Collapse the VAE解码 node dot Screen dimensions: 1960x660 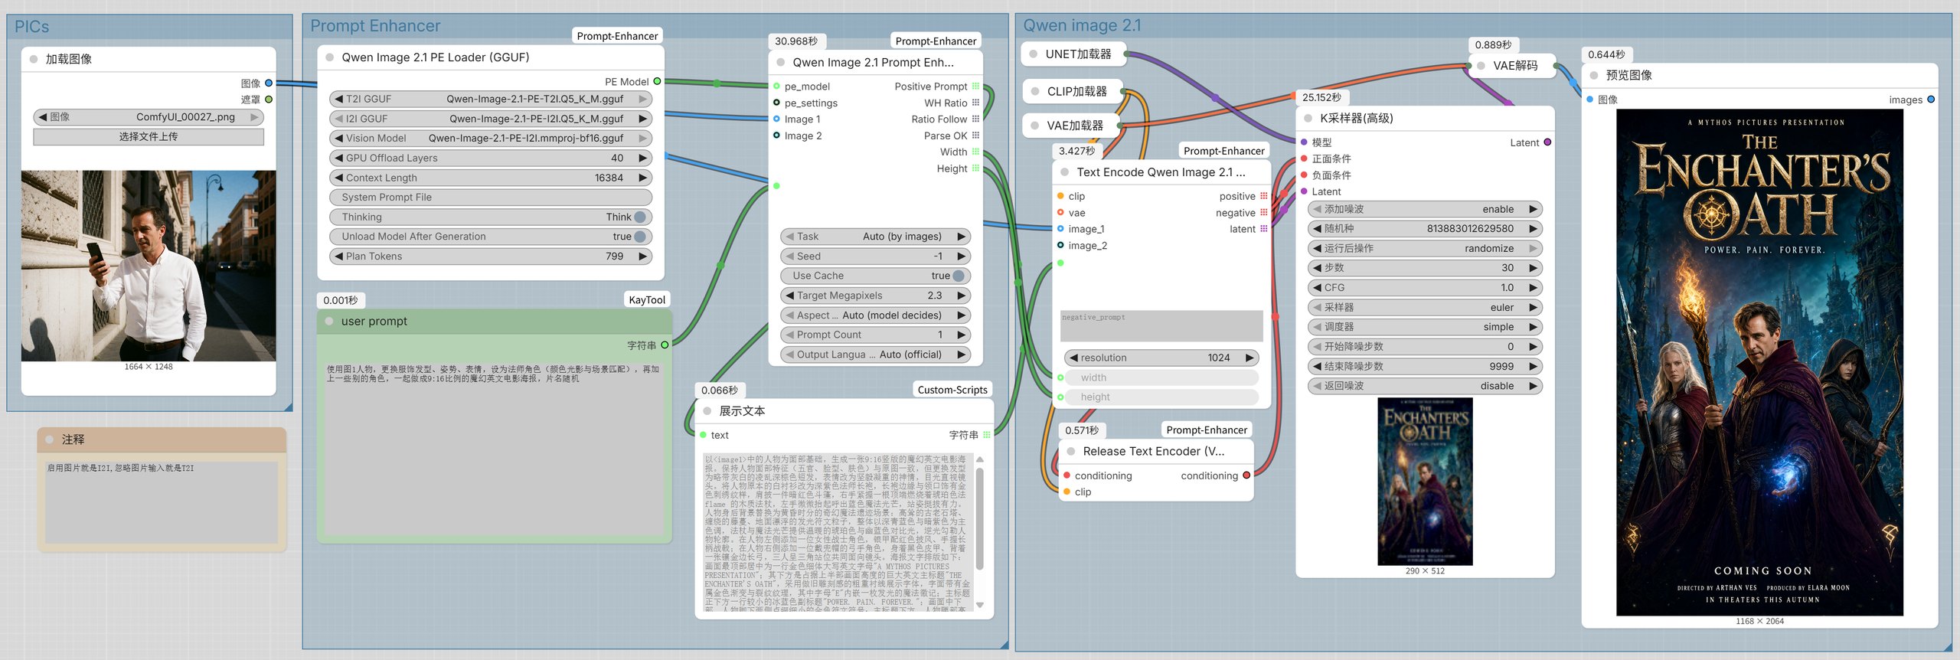1481,66
